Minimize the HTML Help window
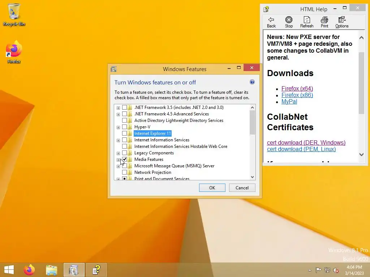 pos(335,9)
